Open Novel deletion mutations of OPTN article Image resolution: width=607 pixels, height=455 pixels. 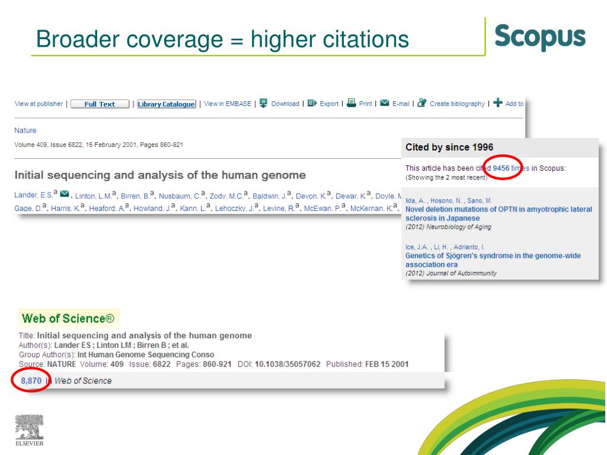tap(499, 213)
